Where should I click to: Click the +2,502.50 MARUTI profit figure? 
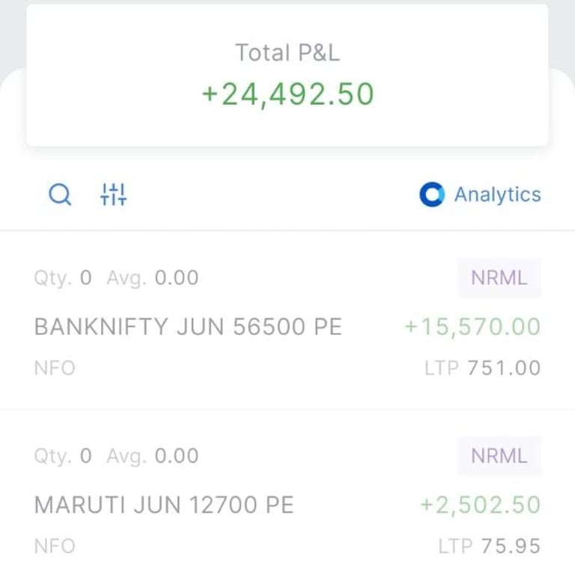click(481, 505)
